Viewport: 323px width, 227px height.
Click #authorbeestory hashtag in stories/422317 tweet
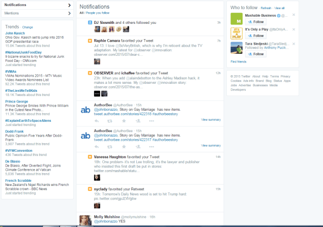coord(165,140)
